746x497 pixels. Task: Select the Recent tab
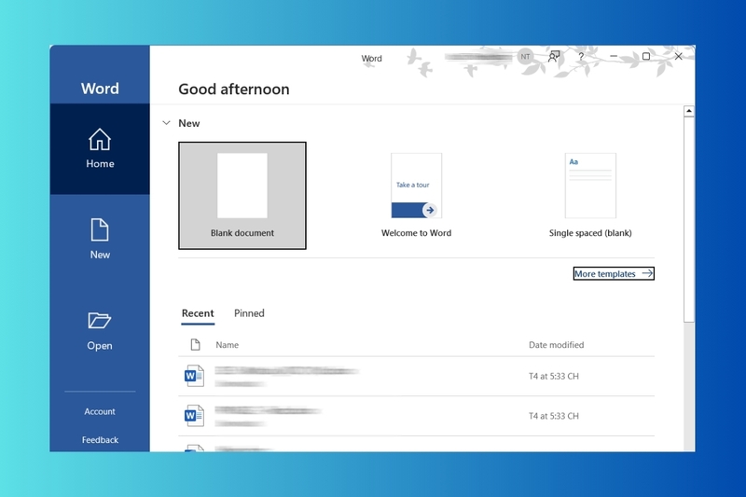(198, 313)
